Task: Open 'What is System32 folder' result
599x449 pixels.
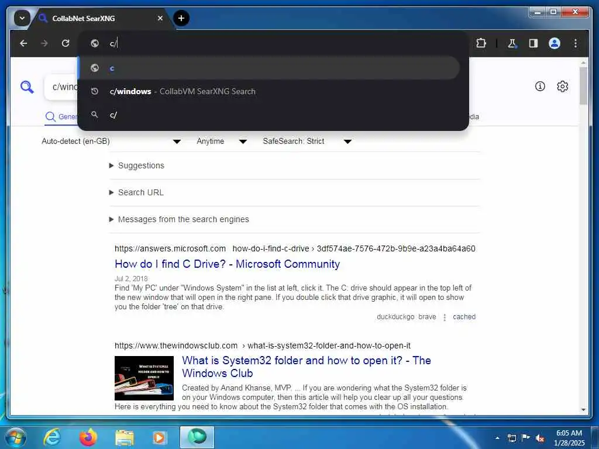Action: (307, 367)
